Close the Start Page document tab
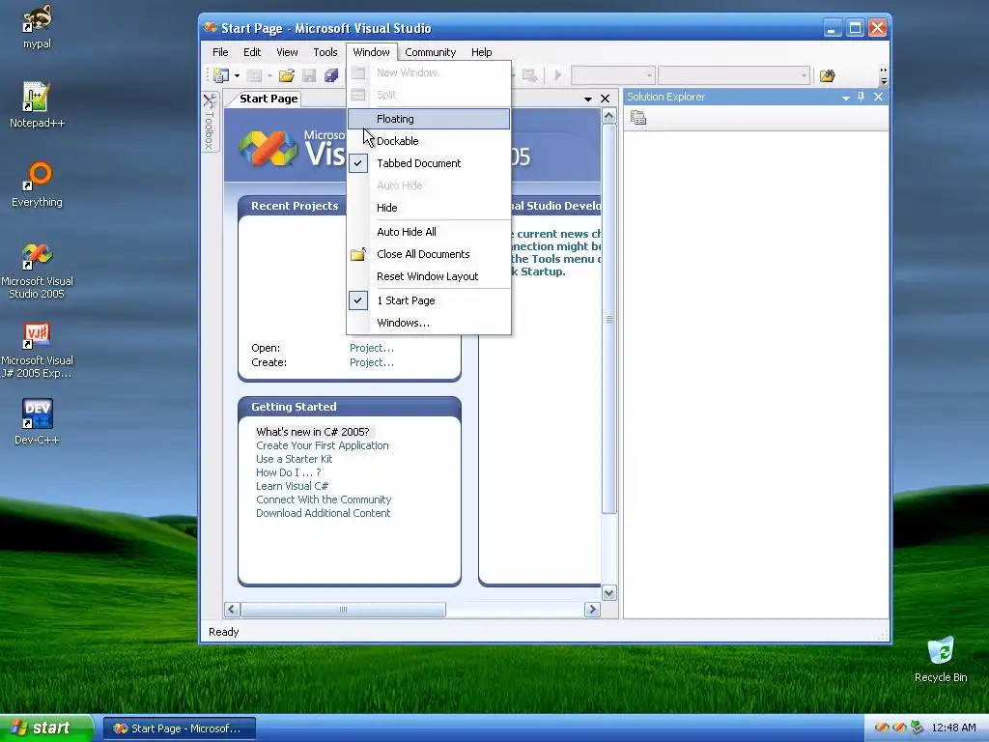This screenshot has height=742, width=989. click(x=605, y=99)
